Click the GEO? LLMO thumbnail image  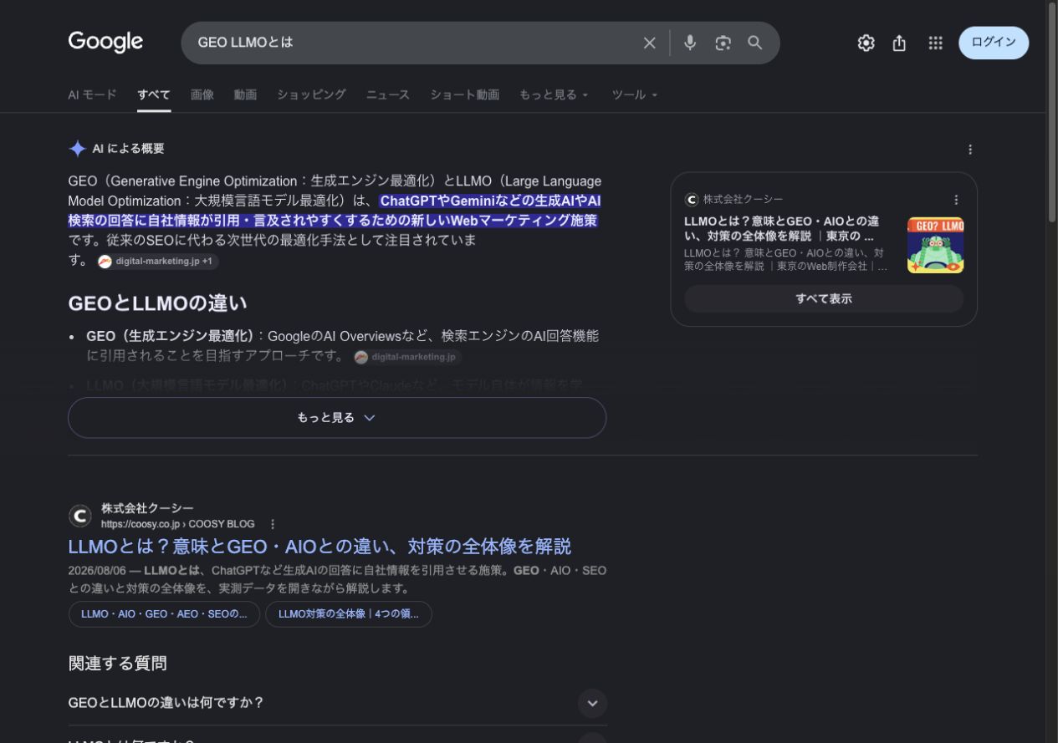(935, 245)
